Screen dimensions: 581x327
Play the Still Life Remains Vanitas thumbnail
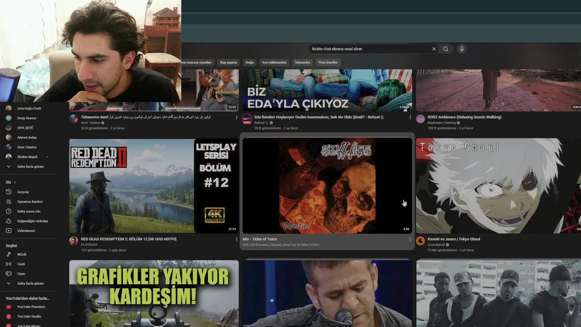[327, 186]
